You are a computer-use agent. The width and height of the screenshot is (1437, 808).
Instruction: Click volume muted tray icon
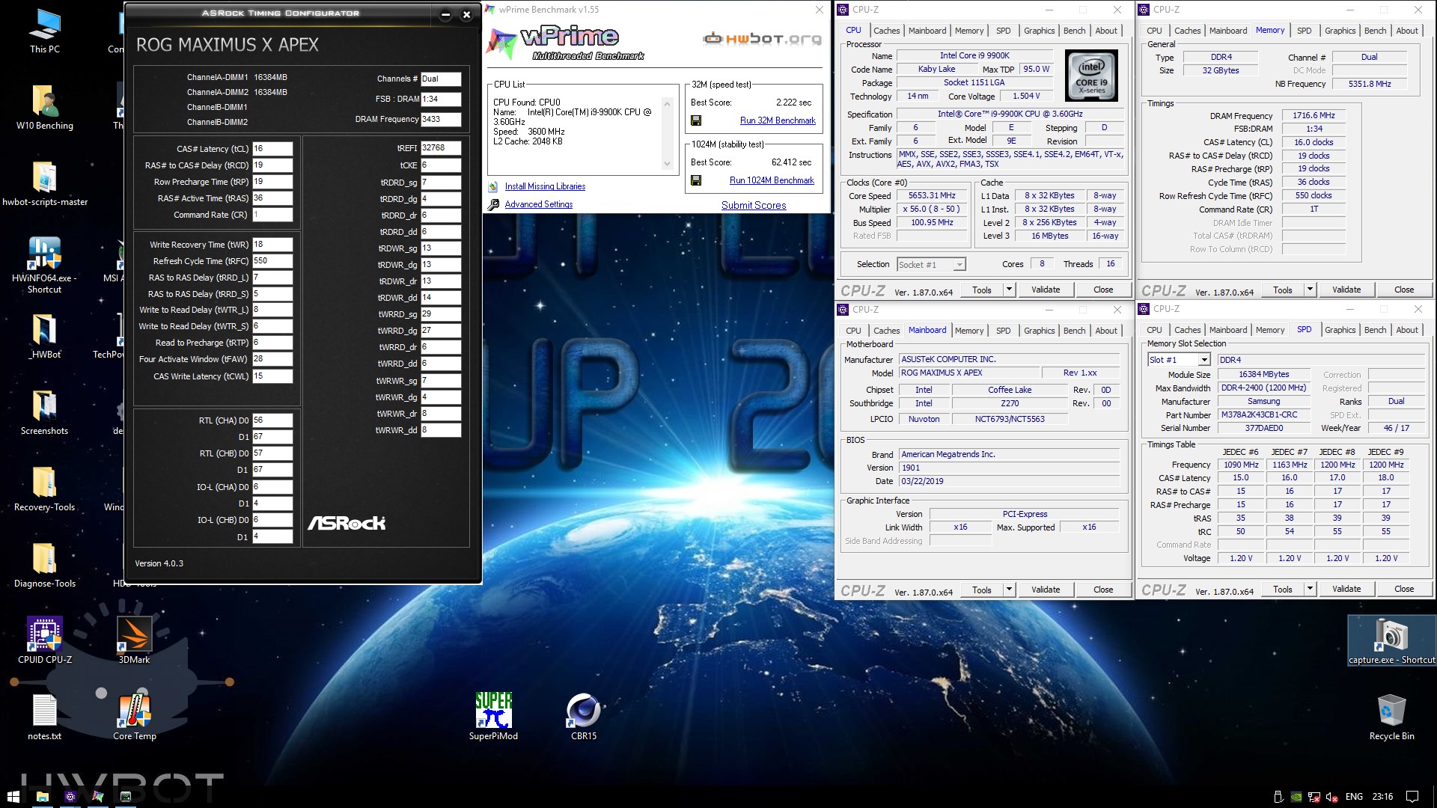click(x=1332, y=797)
